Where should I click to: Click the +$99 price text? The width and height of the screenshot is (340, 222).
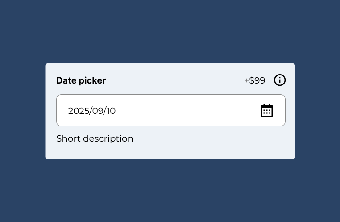pyautogui.click(x=255, y=80)
